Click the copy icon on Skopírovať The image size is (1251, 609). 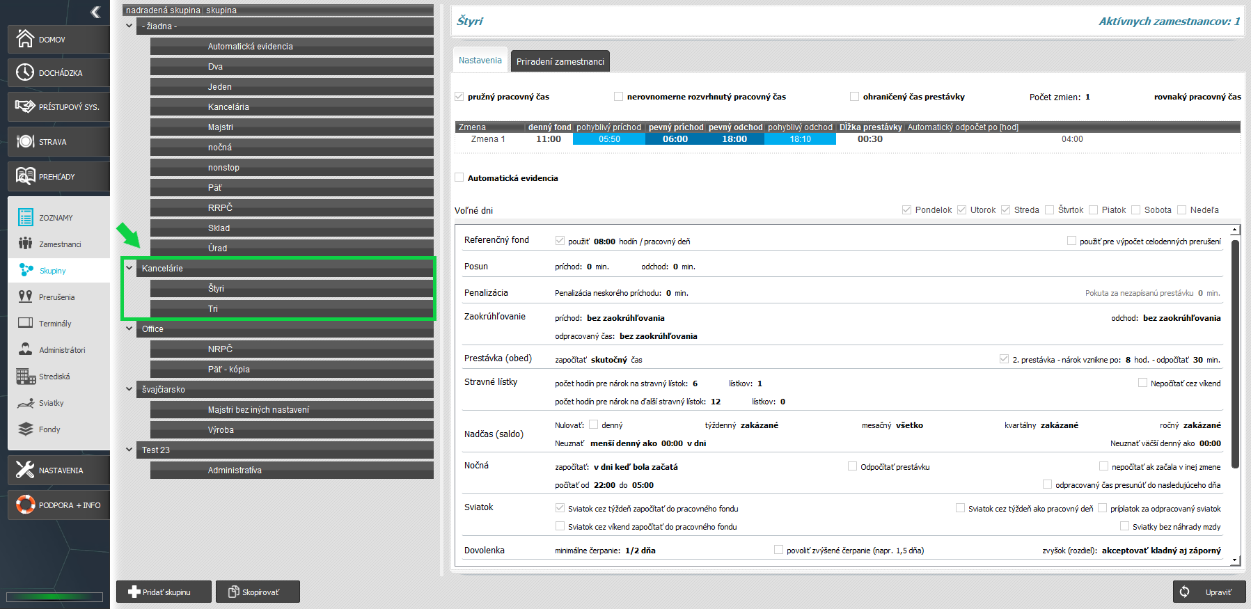pyautogui.click(x=234, y=592)
